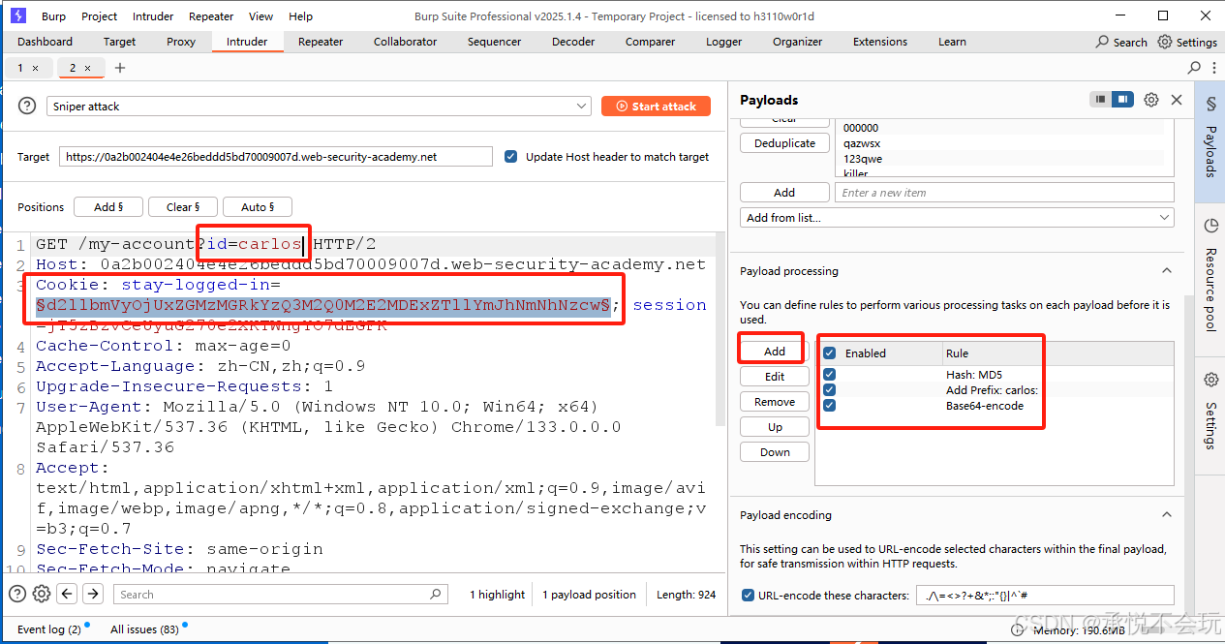Disable the Add Prefix: carlos: rule checkbox
This screenshot has height=644, width=1225.
[x=829, y=390]
